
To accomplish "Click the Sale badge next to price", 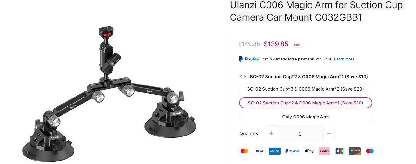I will coord(297,45).
